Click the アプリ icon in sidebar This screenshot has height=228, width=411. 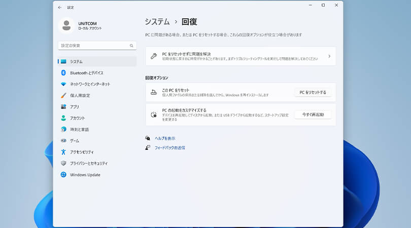pos(63,106)
